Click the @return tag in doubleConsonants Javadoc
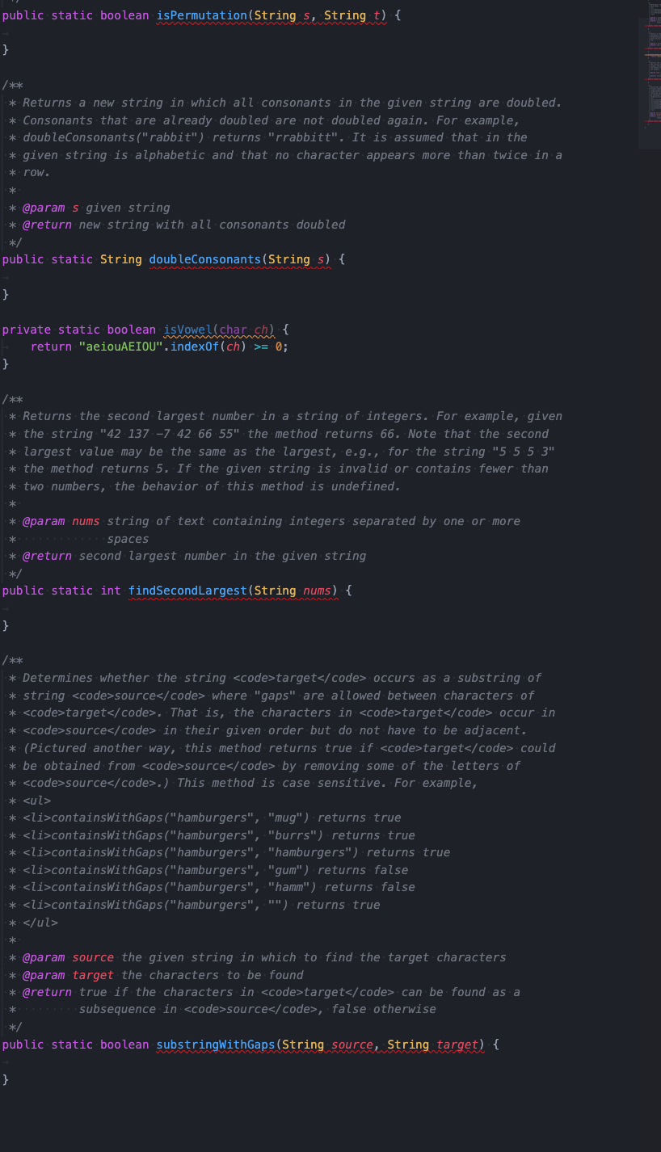 pos(46,225)
